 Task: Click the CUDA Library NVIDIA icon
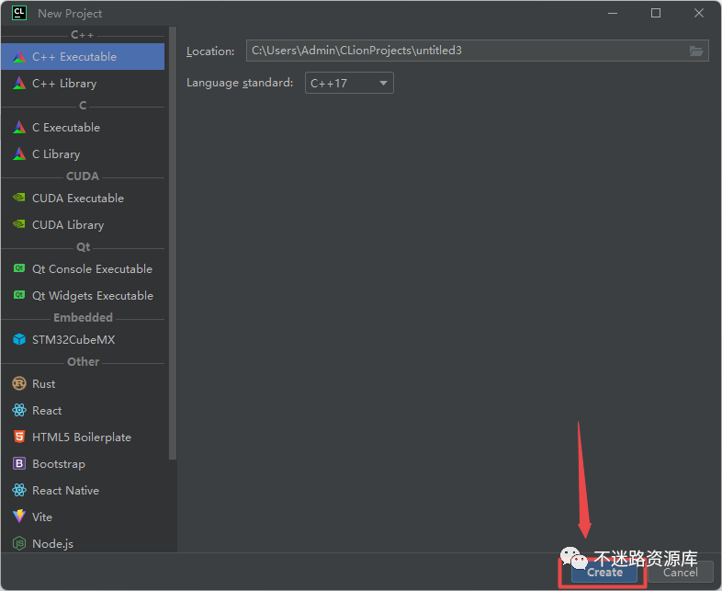pos(19,224)
